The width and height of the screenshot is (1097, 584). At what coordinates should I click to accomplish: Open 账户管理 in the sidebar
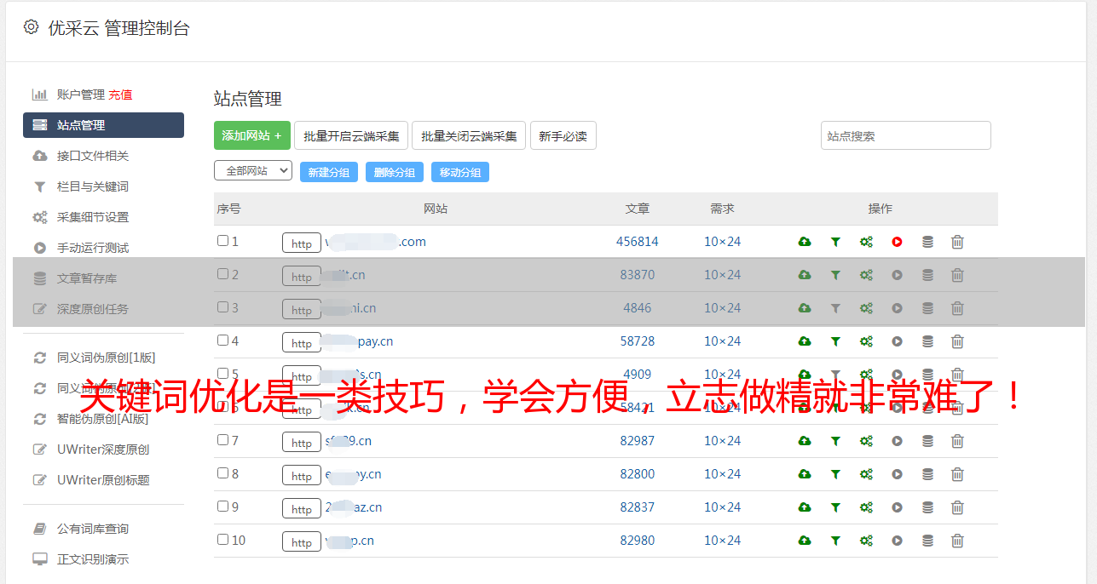80,94
